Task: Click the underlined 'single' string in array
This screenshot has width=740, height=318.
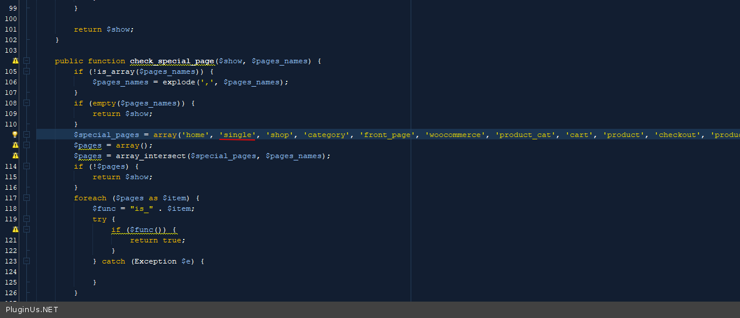Action: coord(238,135)
